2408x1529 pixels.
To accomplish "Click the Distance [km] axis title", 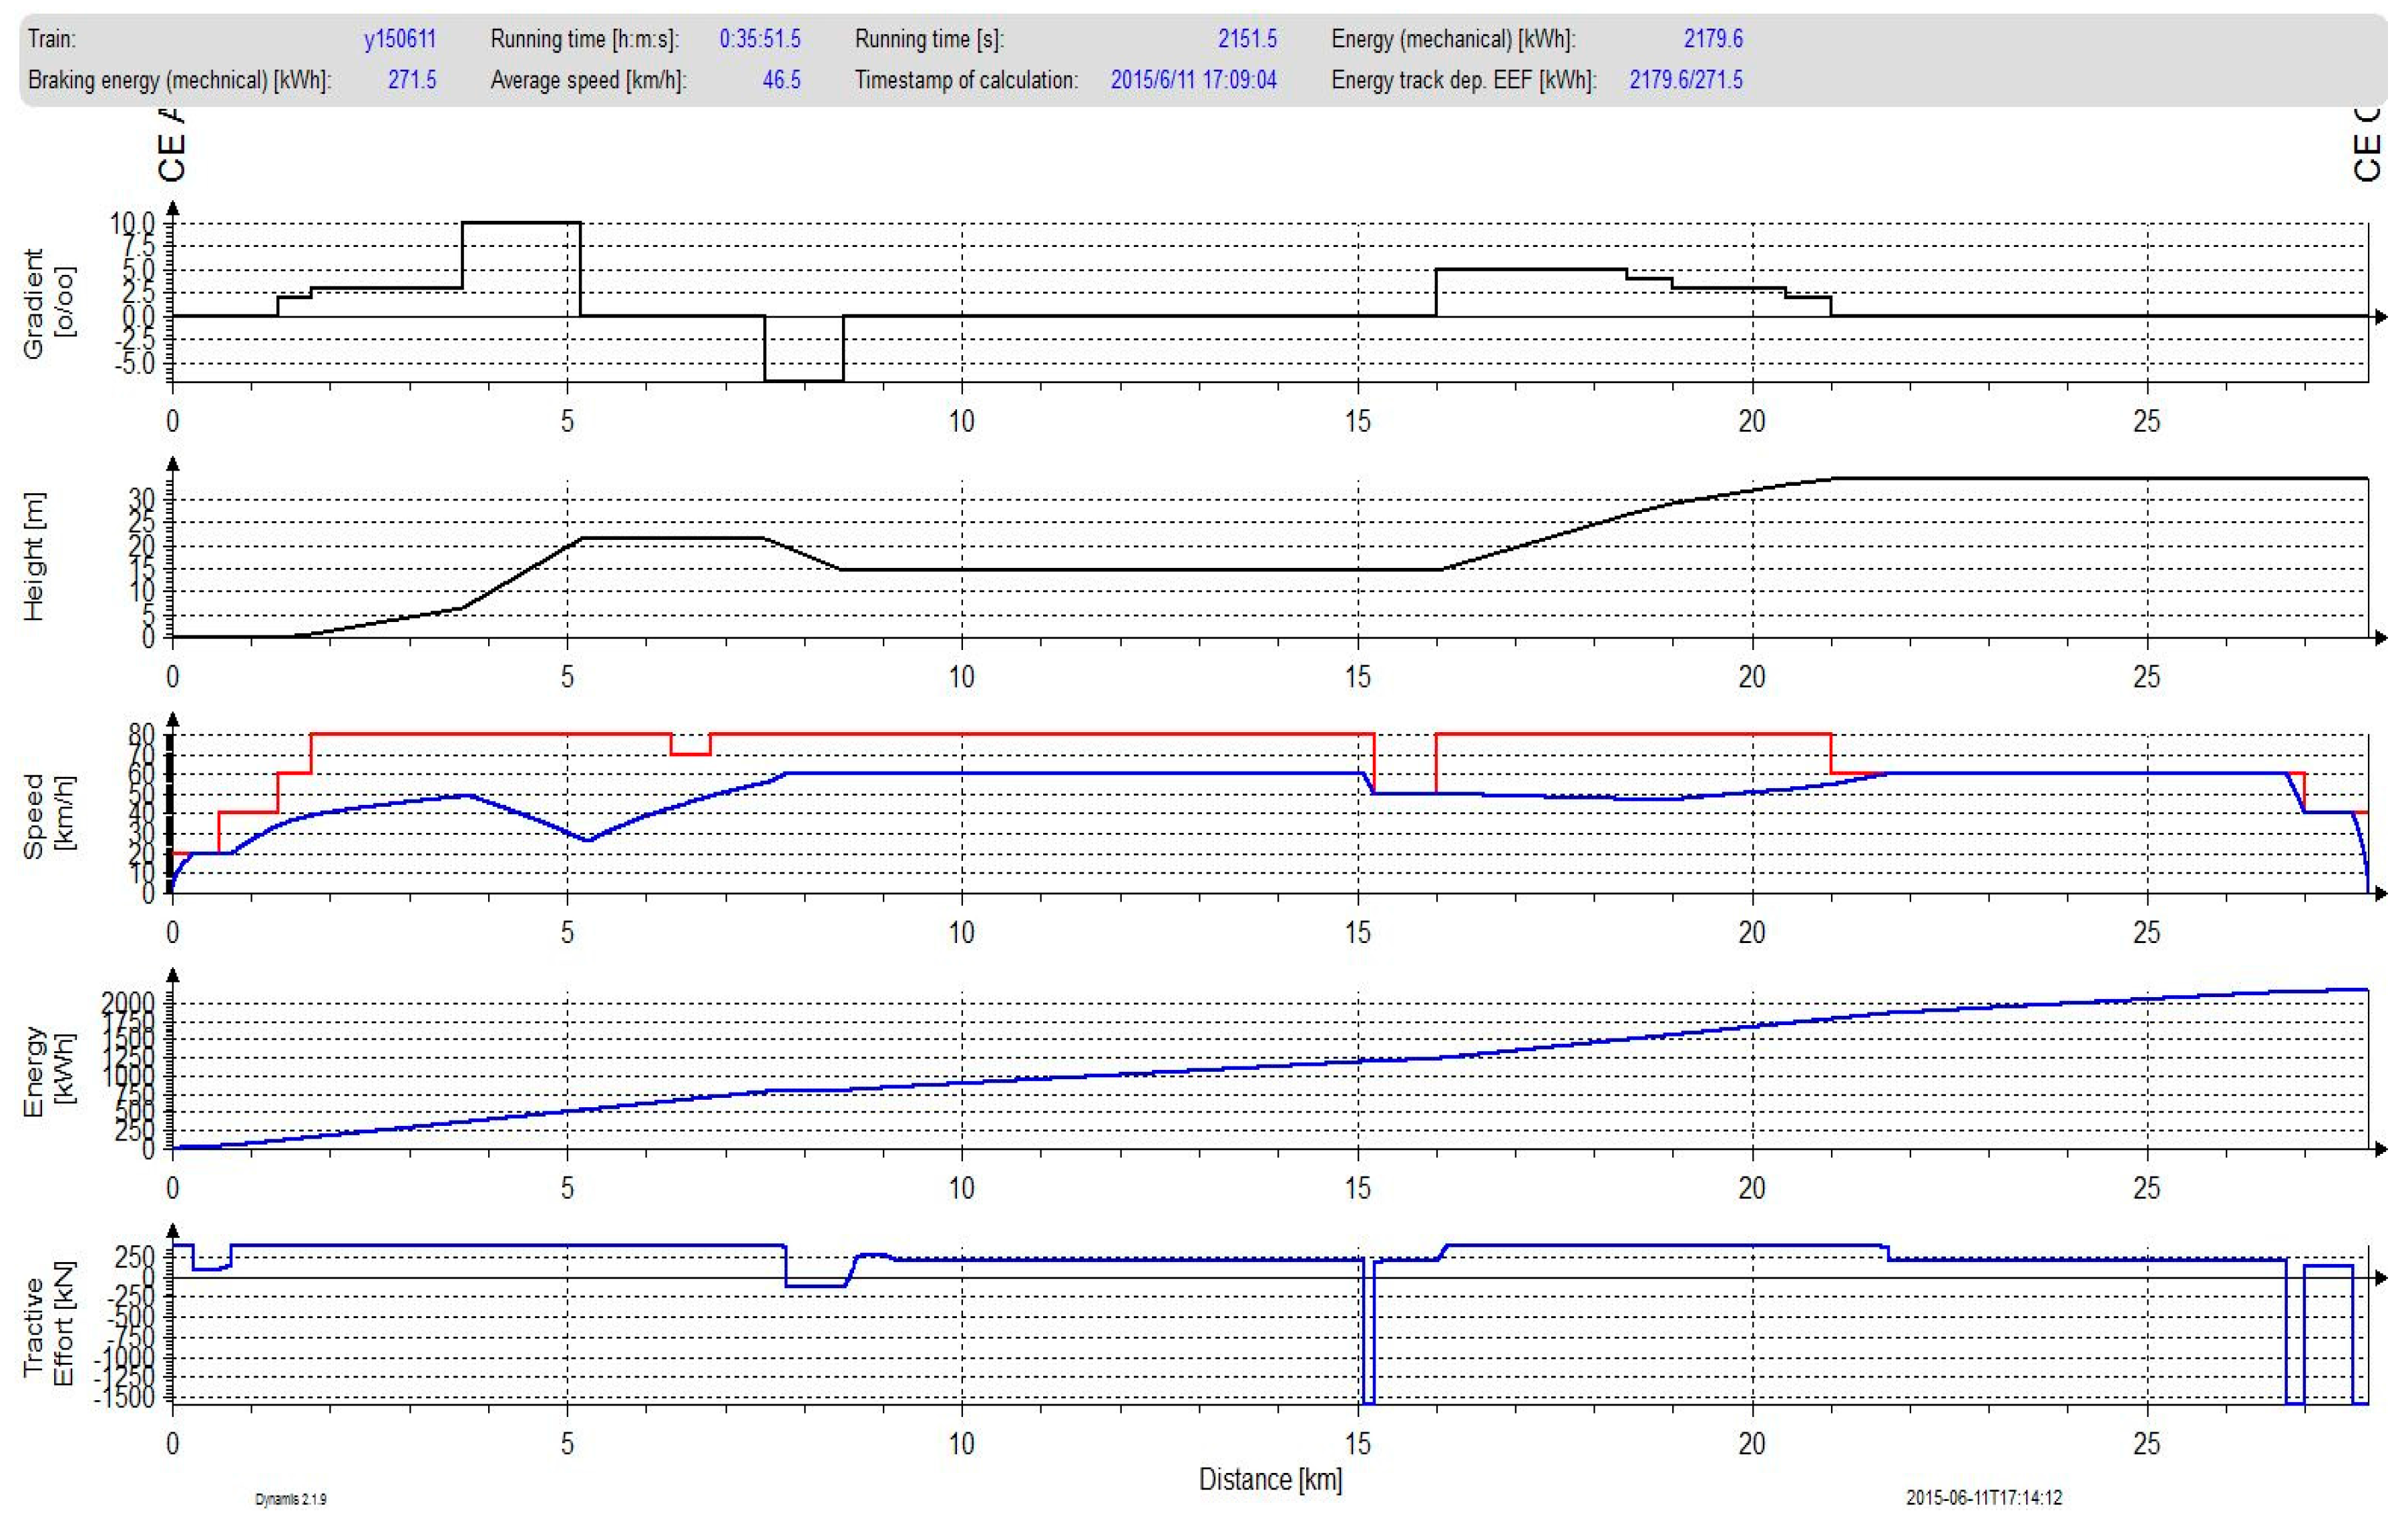I will (x=1270, y=1479).
